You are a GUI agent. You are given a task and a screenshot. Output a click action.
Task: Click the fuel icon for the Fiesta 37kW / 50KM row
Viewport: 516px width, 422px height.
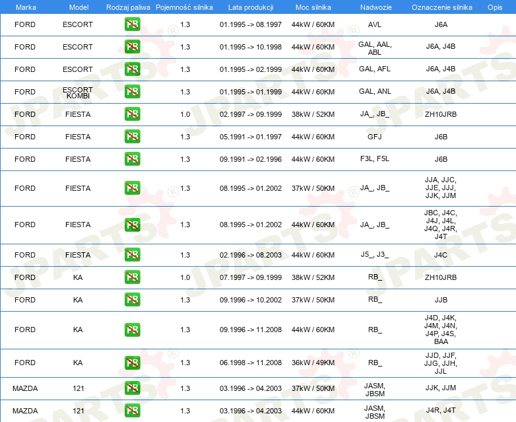(x=132, y=188)
